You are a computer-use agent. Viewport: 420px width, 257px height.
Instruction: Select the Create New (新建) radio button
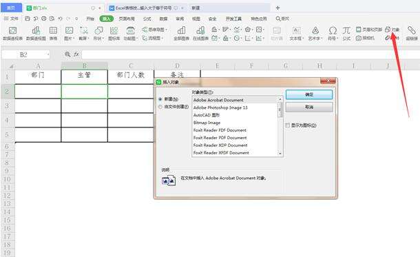click(x=160, y=99)
